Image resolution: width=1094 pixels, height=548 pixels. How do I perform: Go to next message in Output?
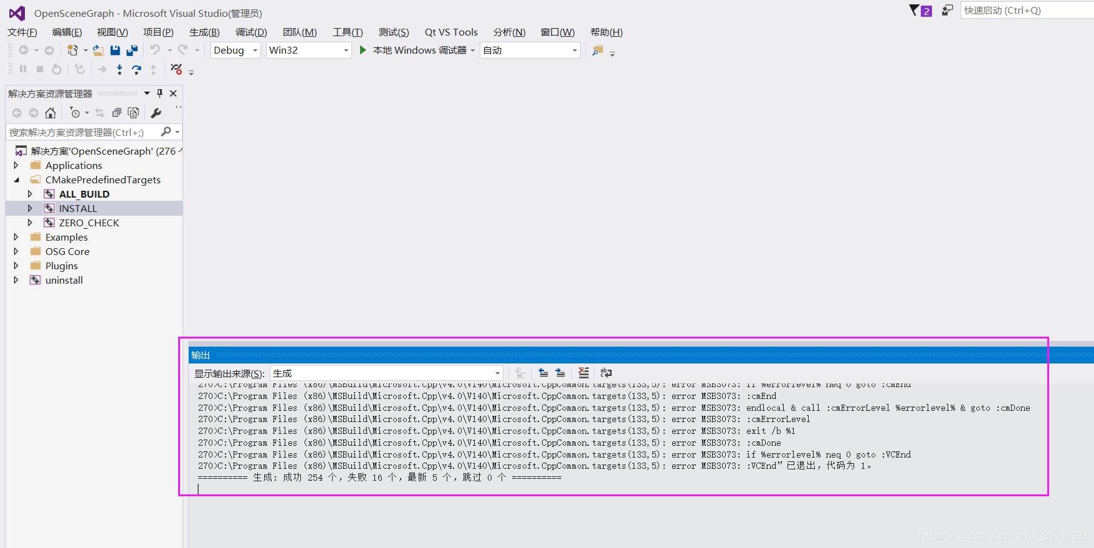point(560,373)
